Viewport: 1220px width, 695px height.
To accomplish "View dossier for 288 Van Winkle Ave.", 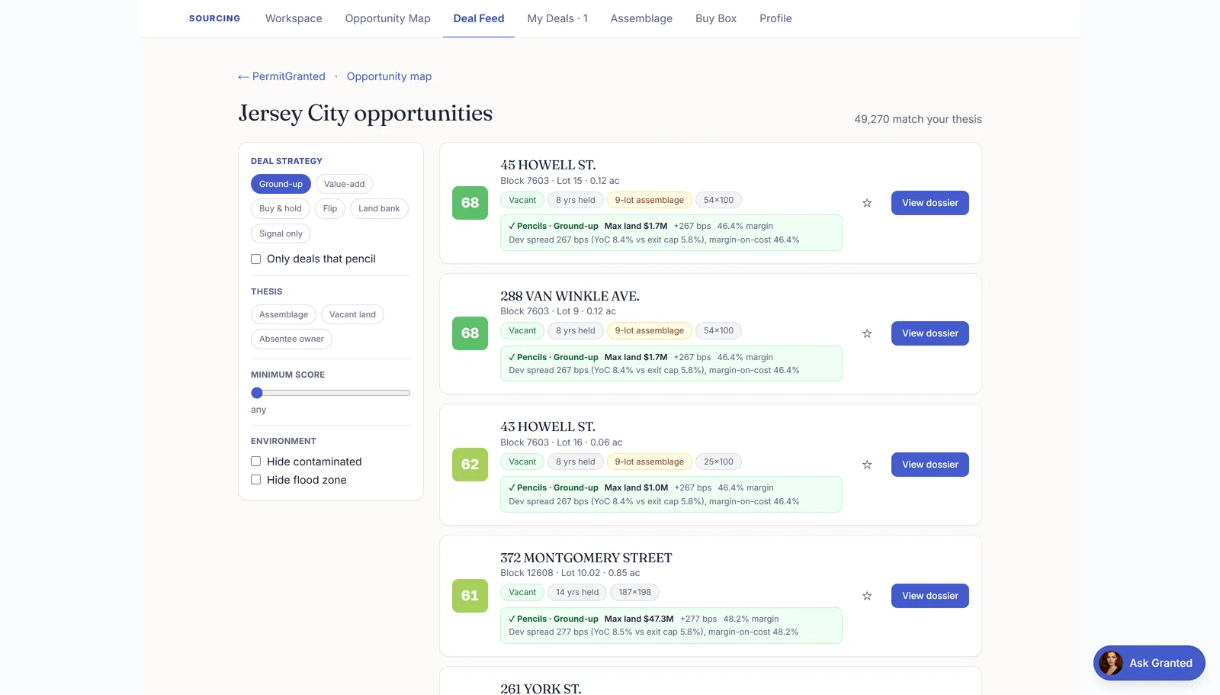I will (x=929, y=333).
